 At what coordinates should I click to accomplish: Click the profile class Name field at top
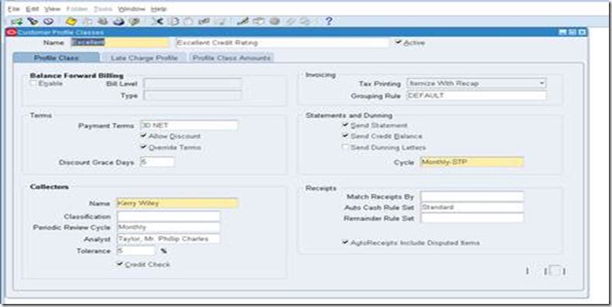(120, 43)
